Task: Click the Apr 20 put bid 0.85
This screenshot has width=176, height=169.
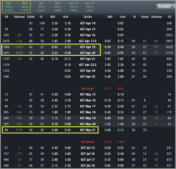Action: point(108,53)
